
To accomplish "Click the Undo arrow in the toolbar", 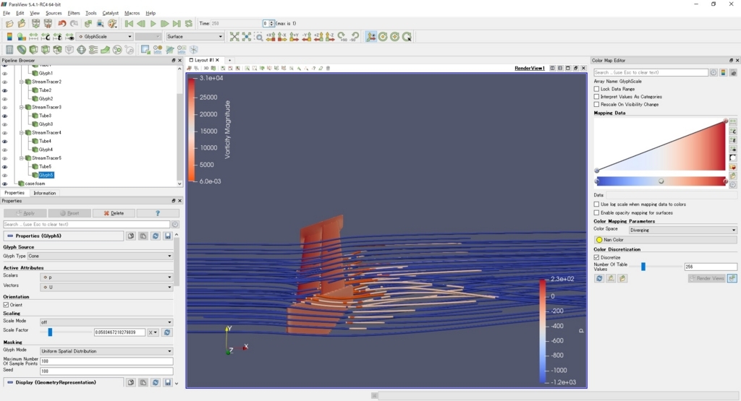I will click(62, 24).
